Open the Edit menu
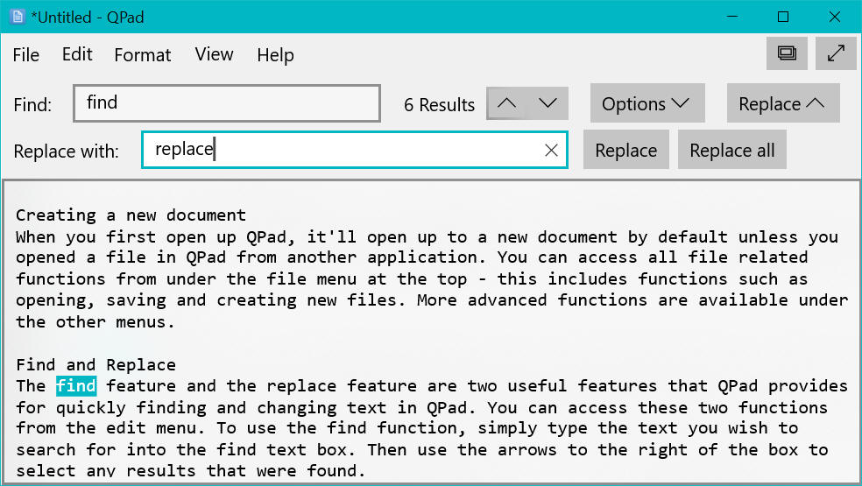The image size is (862, 486). coord(77,54)
